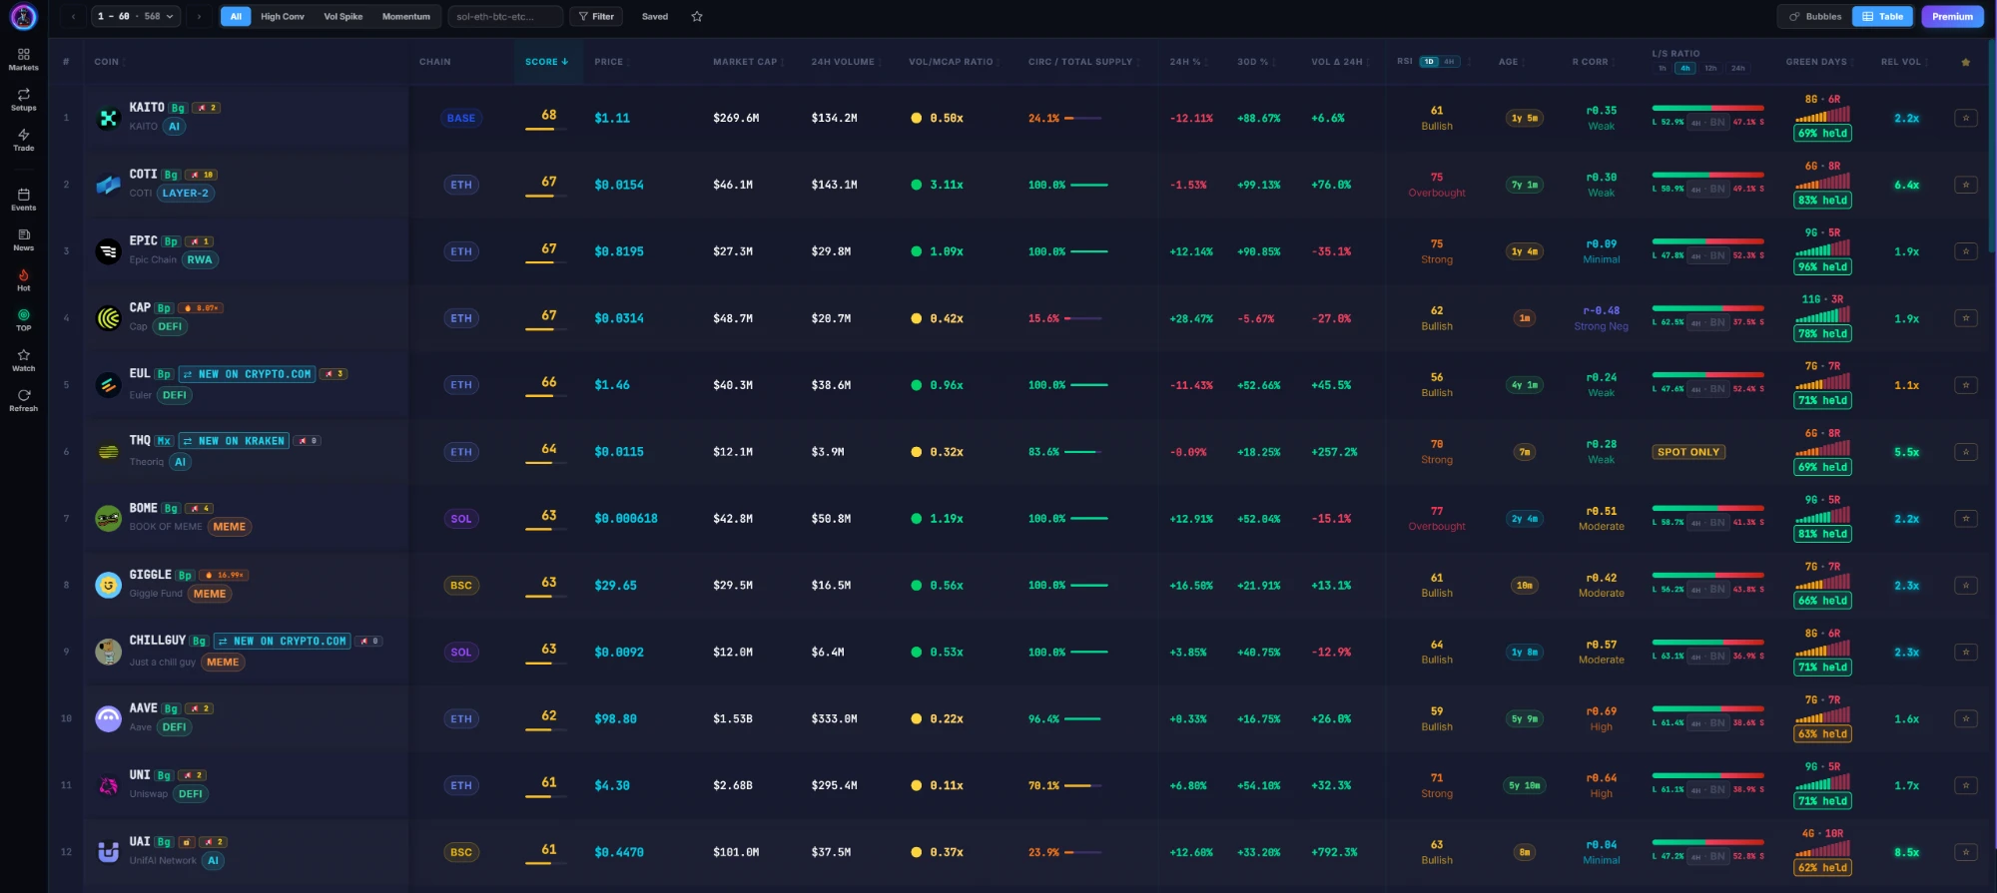Screen dimensions: 1997x893
Task: Switch RSI timeframe to 1D
Action: click(x=1429, y=62)
